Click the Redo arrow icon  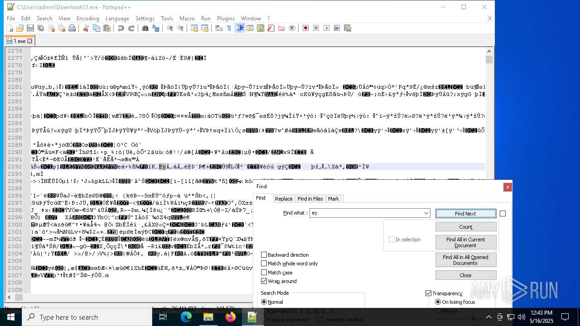click(x=131, y=28)
